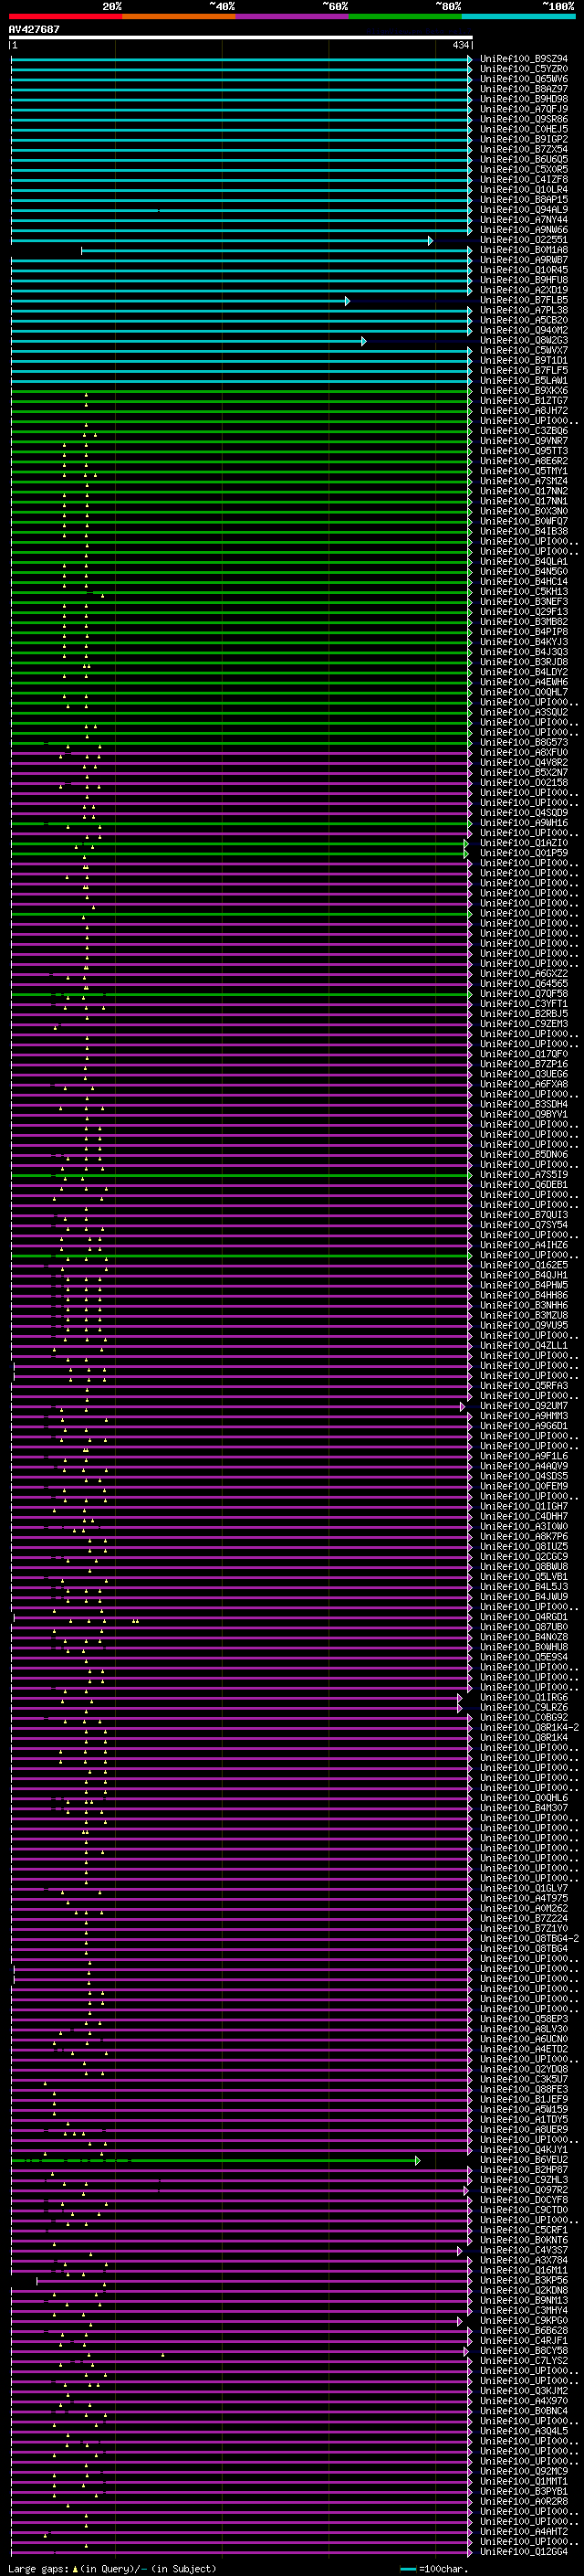Viewport: 584px width, 2576px height.
Task: Select label UniRef100_Q9VU95
Action: pyautogui.click(x=523, y=1326)
